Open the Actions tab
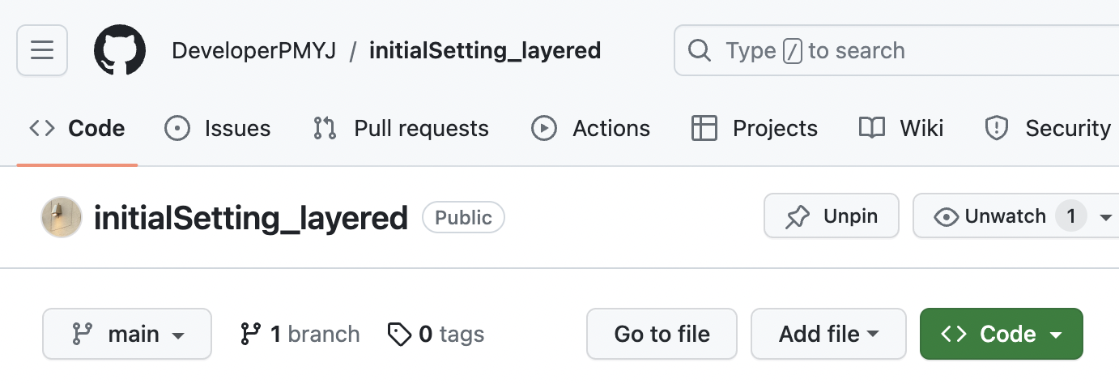The width and height of the screenshot is (1119, 384). click(x=590, y=128)
